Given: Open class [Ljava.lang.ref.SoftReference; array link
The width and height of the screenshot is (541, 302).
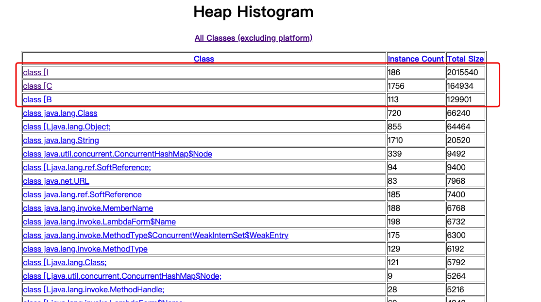Looking at the screenshot, I should click(x=87, y=167).
